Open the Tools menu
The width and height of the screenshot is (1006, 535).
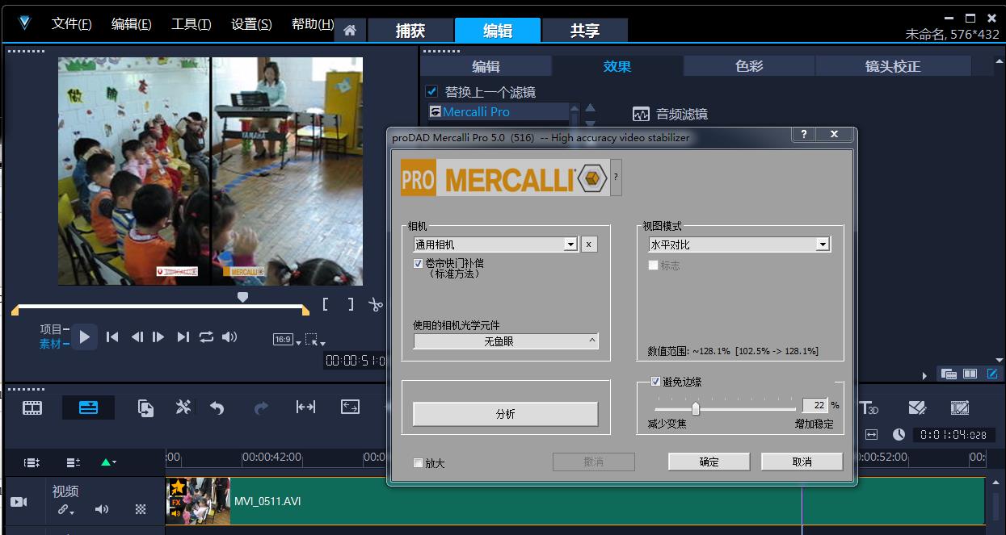coord(191,24)
